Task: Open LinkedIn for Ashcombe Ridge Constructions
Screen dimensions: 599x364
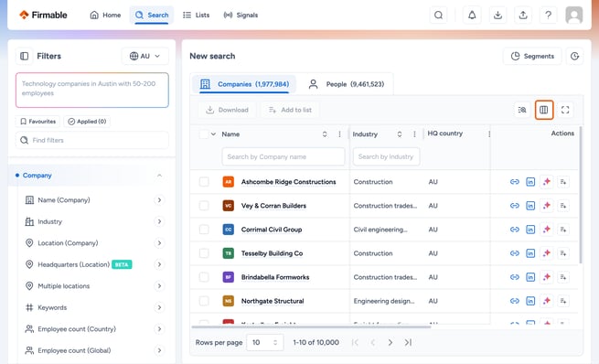Action: pyautogui.click(x=530, y=182)
